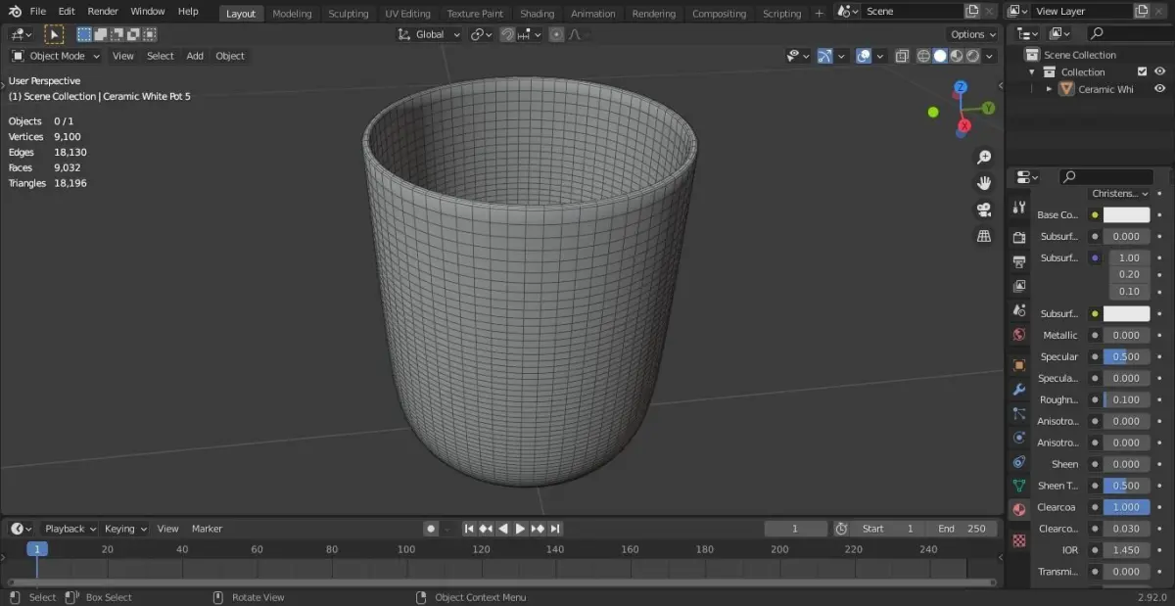
Task: Open the Modifier properties wrench tab
Action: [x=1019, y=390]
